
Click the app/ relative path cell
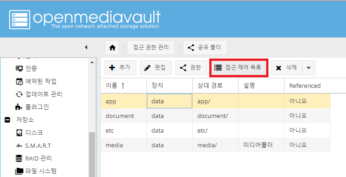pyautogui.click(x=215, y=101)
